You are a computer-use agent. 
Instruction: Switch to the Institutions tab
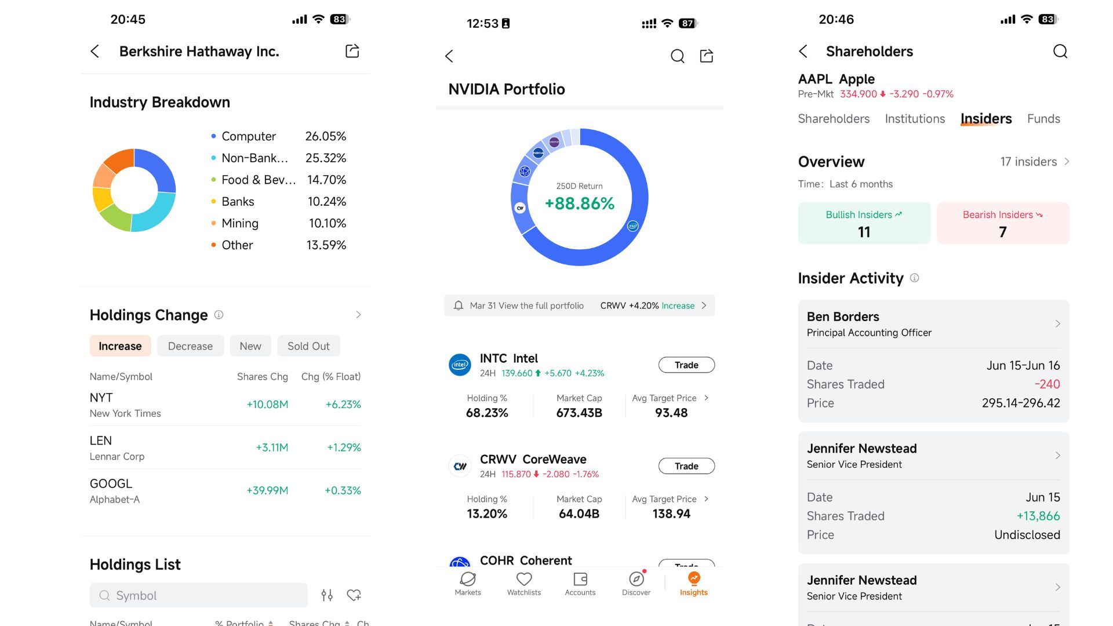915,119
